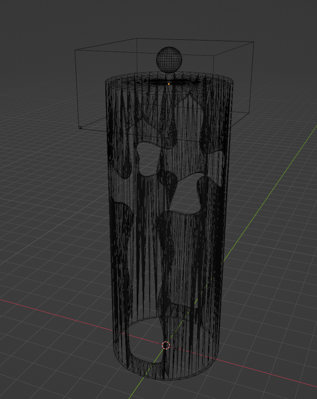This screenshot has width=317, height=399.
Task: Select the wireframe bounding box's top edge
Action: pyautogui.click(x=195, y=40)
